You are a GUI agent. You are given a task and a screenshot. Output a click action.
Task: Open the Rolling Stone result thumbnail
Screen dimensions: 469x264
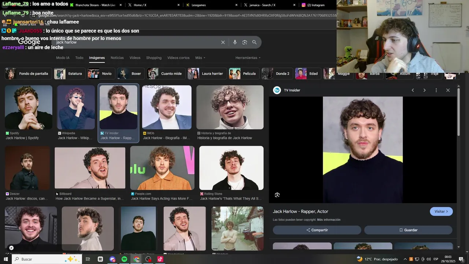click(231, 168)
